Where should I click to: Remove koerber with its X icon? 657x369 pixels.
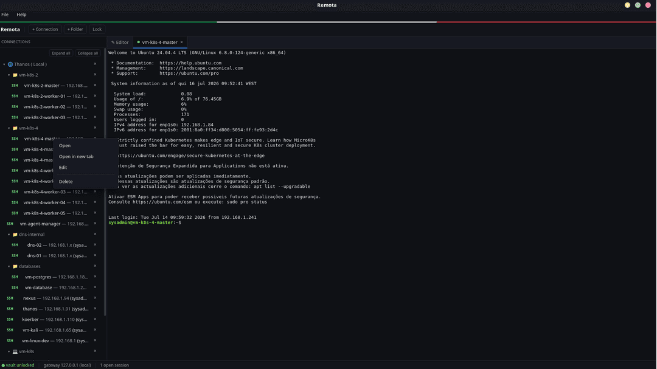[95, 319]
